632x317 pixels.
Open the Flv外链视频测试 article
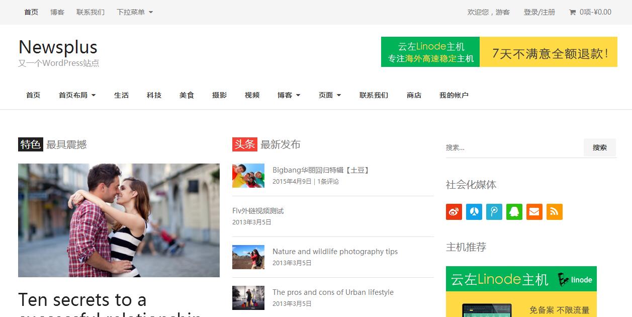click(x=258, y=211)
